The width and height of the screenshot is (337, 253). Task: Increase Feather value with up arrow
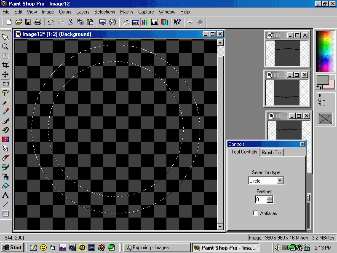point(270,197)
